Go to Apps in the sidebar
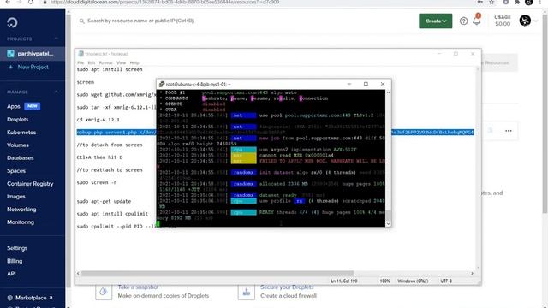Image resolution: width=548 pixels, height=308 pixels. click(14, 106)
